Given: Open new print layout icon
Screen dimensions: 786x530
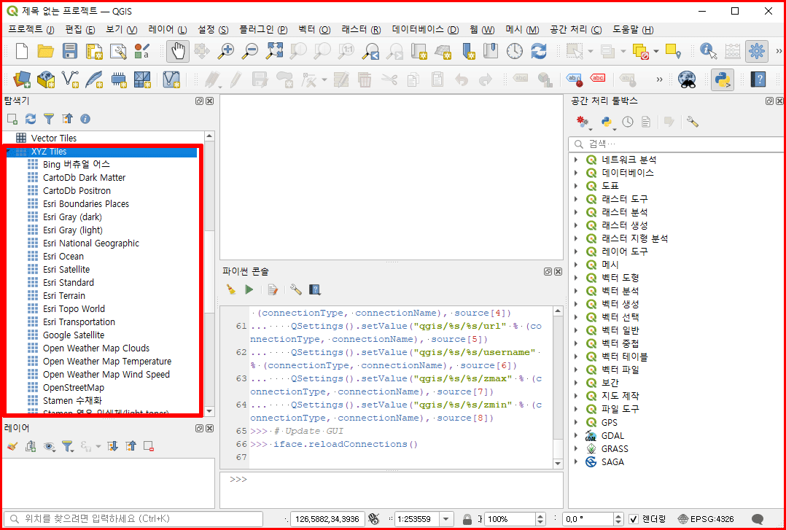Looking at the screenshot, I should pos(94,51).
